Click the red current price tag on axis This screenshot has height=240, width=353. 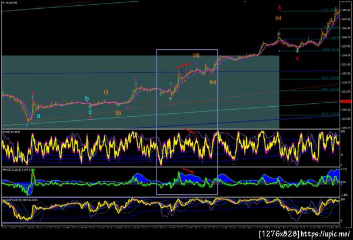click(x=345, y=102)
